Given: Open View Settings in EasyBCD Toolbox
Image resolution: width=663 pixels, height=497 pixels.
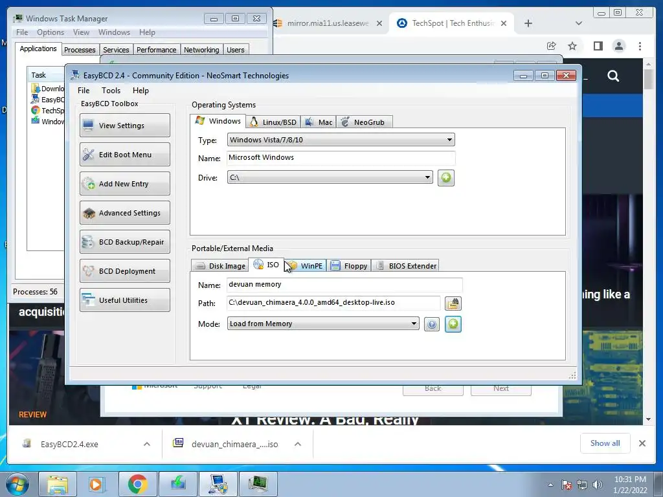Looking at the screenshot, I should pos(125,125).
